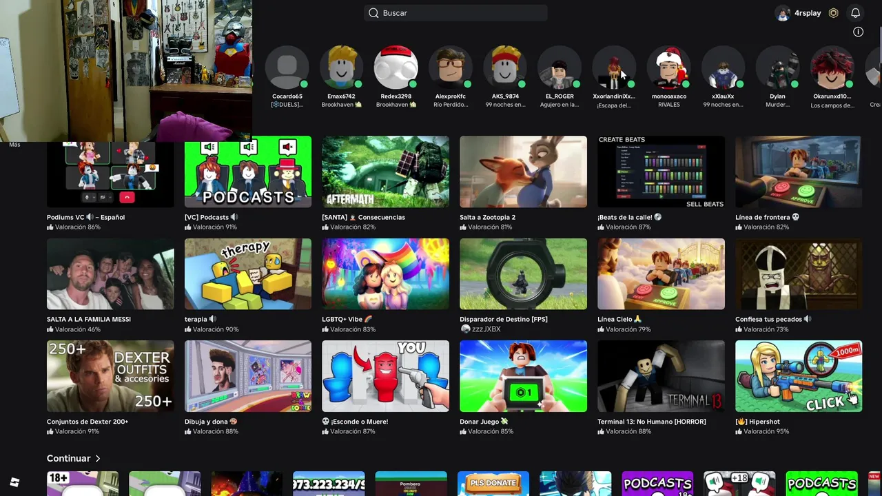Open the 4rsplay profile avatar
The width and height of the screenshot is (882, 496).
[x=782, y=13]
